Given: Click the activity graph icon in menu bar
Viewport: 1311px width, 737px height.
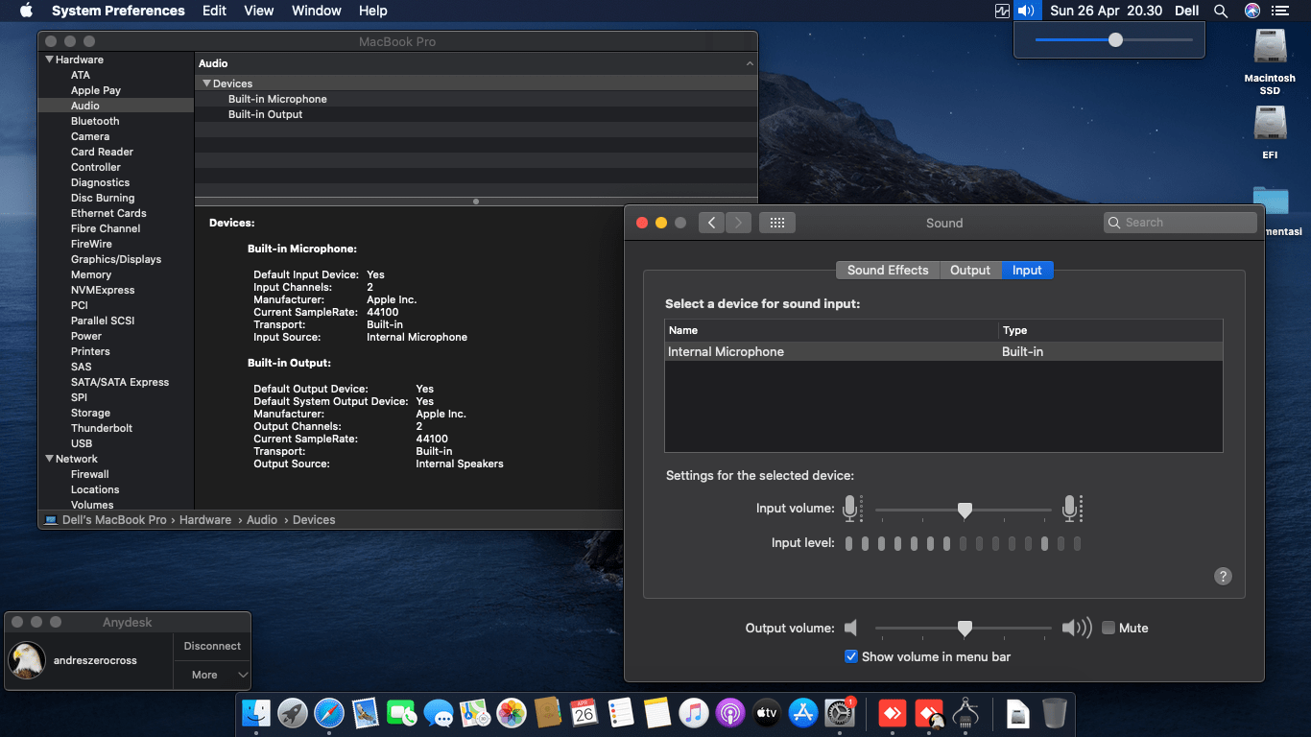Looking at the screenshot, I should pos(1002,11).
